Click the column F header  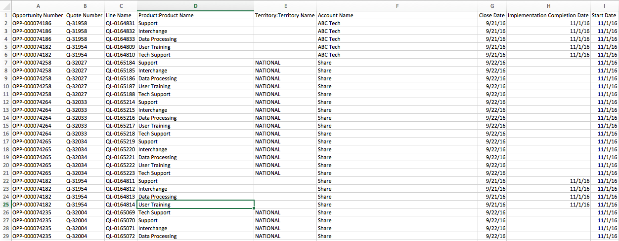click(397, 5)
